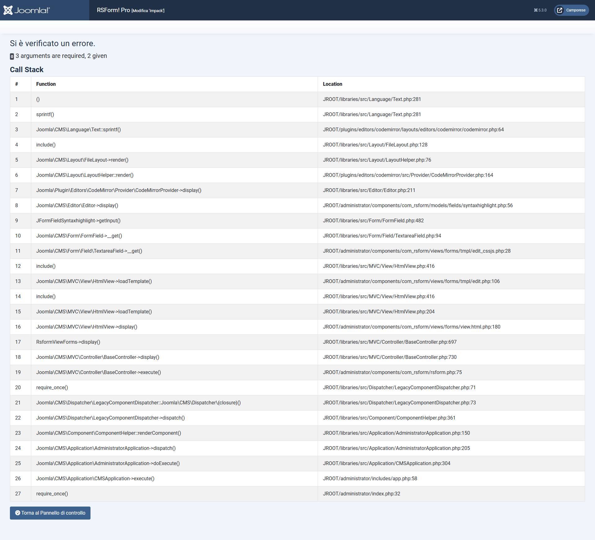Click the Location column header
This screenshot has height=540, width=595.
[x=333, y=84]
